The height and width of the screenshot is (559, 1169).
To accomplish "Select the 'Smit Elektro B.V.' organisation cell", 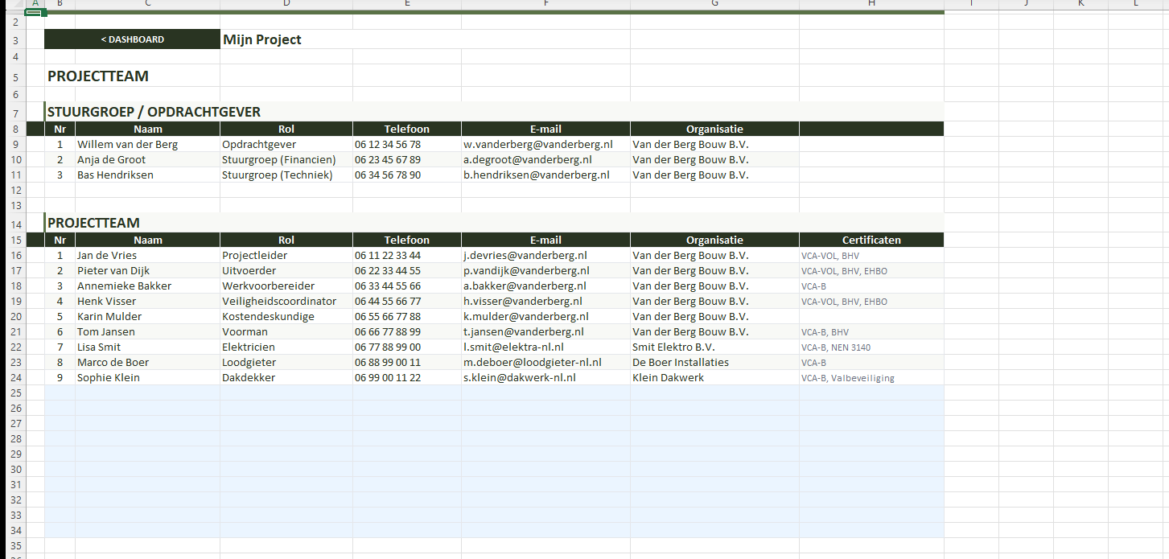I will (x=673, y=347).
